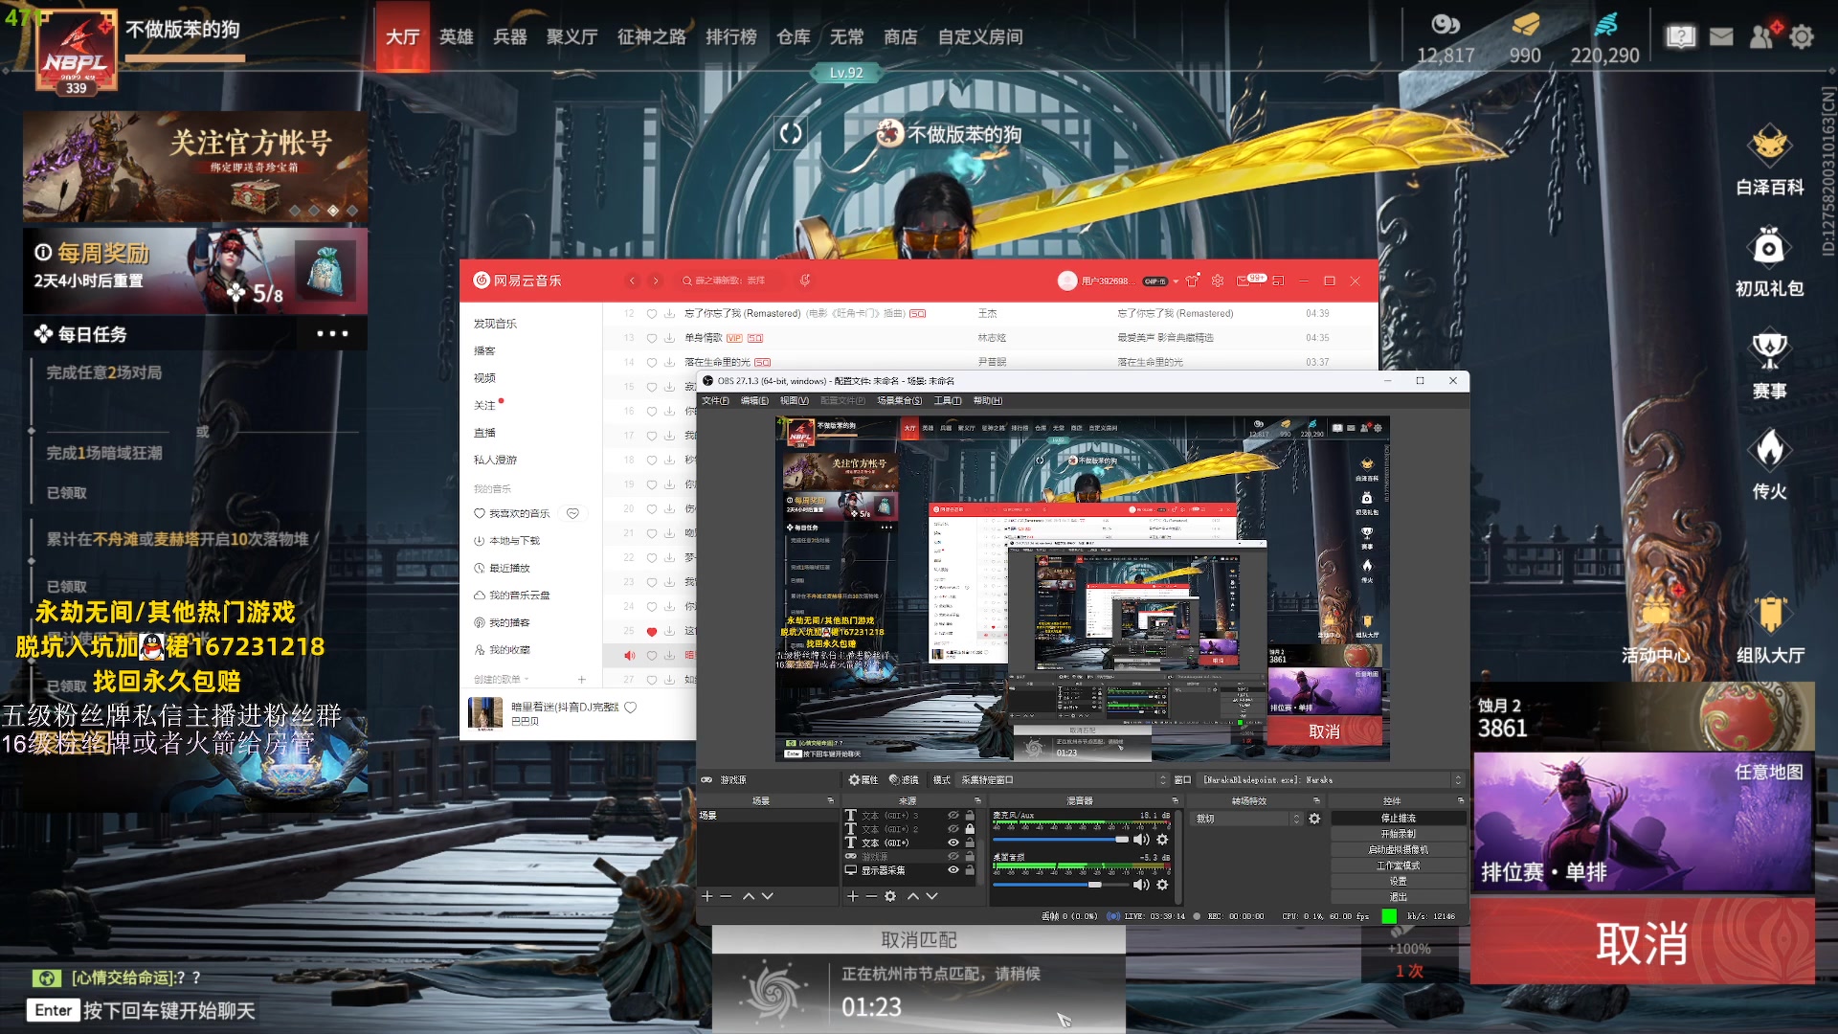Toggle visibility eye for 显示器采集 source
Screen dimensions: 1838x1034
pos(953,870)
